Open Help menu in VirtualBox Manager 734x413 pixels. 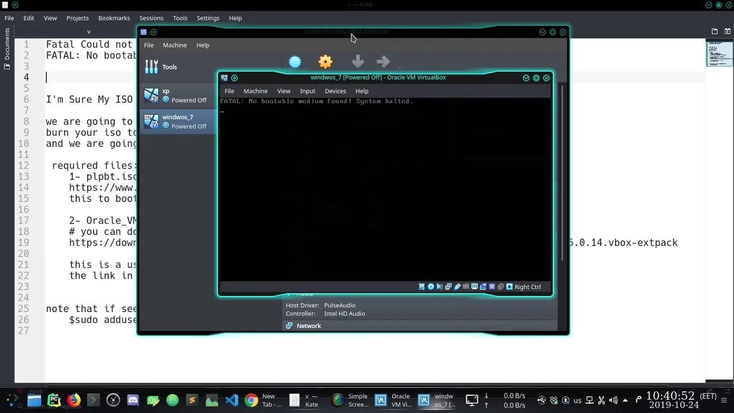202,45
